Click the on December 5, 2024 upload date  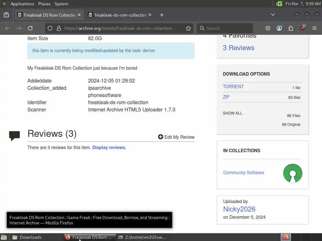(x=244, y=217)
